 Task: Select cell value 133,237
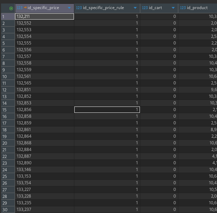point(45,209)
